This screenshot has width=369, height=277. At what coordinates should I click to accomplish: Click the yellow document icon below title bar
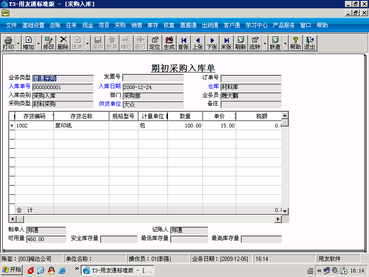coord(6,13)
